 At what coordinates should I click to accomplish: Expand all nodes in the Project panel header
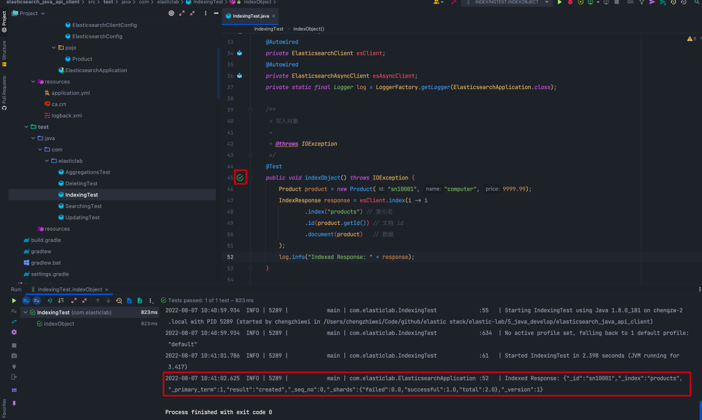click(x=182, y=14)
